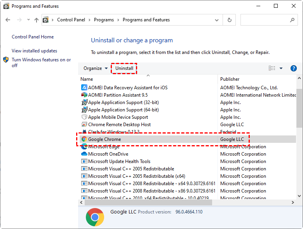Click the Microsoft OneDrive cloud icon
The height and width of the screenshot is (229, 303).
[x=84, y=154]
